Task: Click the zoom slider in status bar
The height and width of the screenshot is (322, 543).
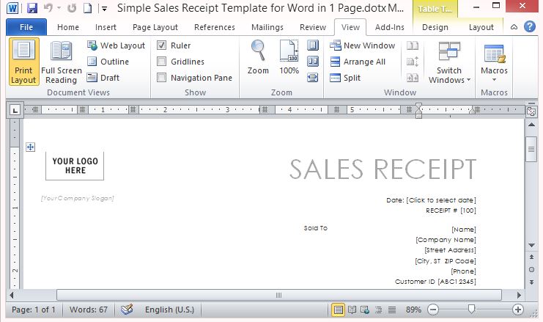Action: tap(471, 310)
